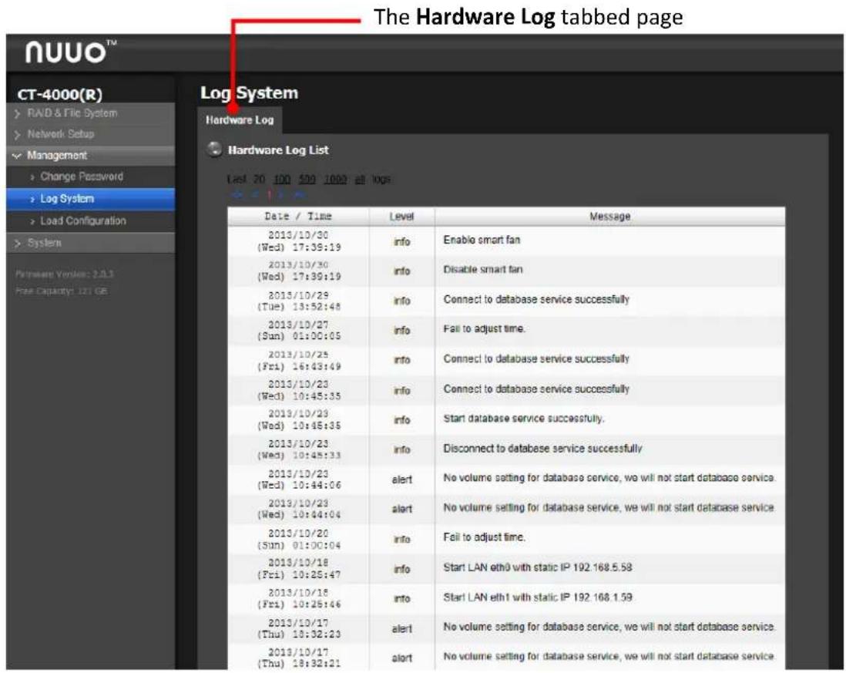Viewport: 846px width, 673px height.
Task: Go to last log page arrow
Action: (x=300, y=194)
